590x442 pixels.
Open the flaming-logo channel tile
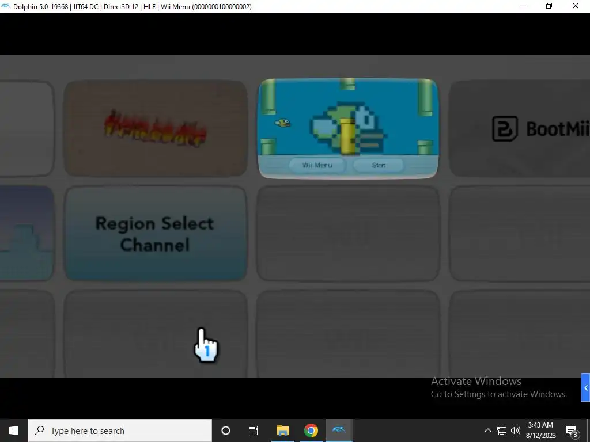156,128
